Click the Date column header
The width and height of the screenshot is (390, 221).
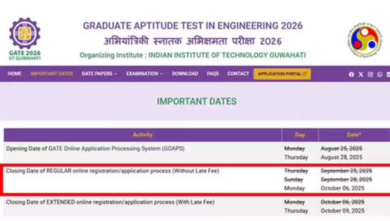click(x=354, y=135)
